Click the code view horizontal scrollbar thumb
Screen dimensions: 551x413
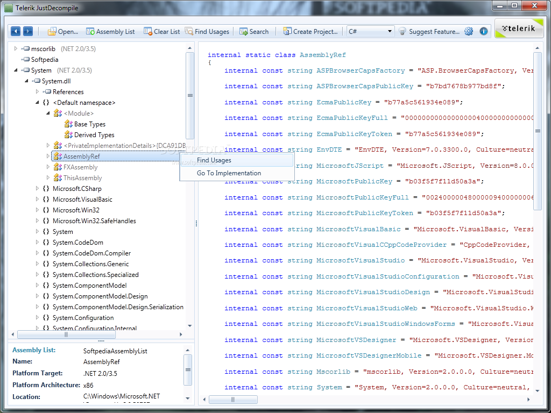click(x=233, y=400)
